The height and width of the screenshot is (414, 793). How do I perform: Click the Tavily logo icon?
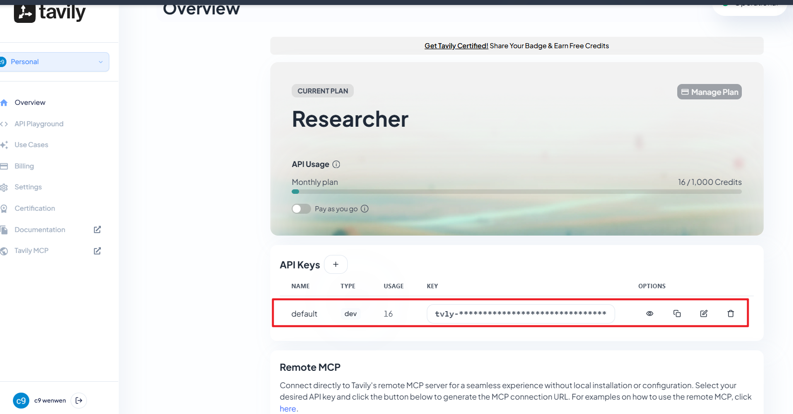pyautogui.click(x=24, y=13)
